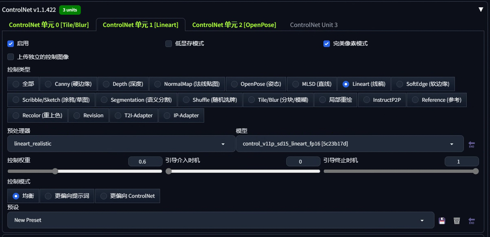
Task: Click the delete preset trash icon
Action: [x=457, y=221]
